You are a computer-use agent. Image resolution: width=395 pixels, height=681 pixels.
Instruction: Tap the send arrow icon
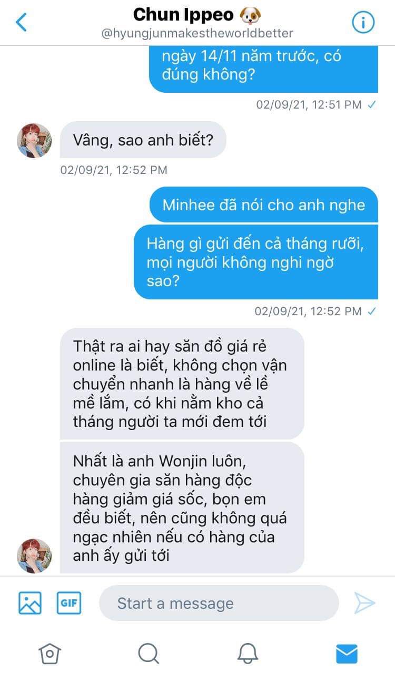tap(364, 603)
